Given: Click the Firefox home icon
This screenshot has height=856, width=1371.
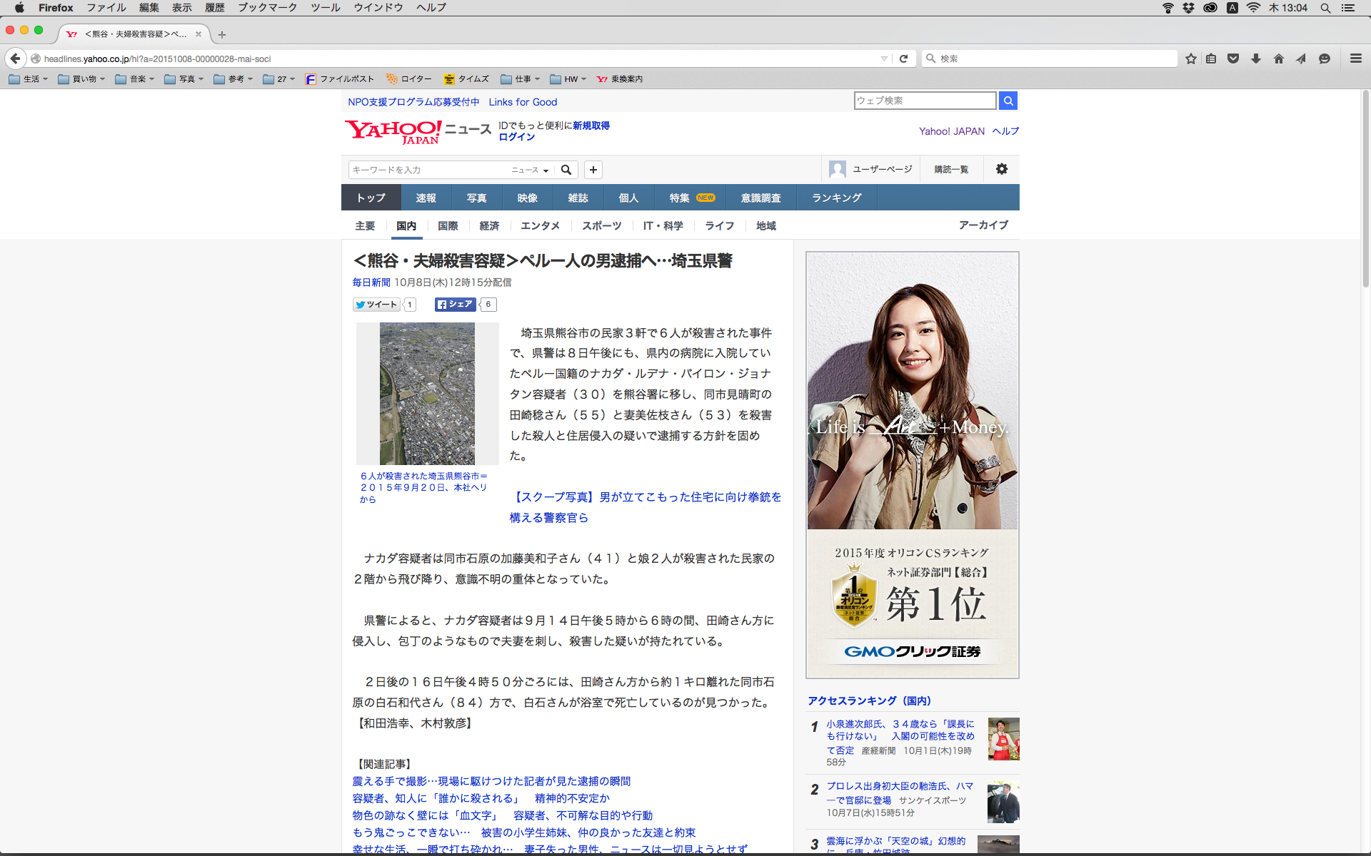Looking at the screenshot, I should [x=1279, y=58].
